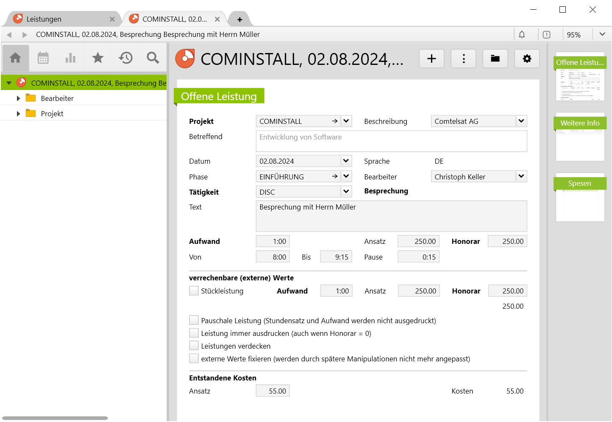
Task: Click the plus button to add entry
Action: pyautogui.click(x=431, y=59)
